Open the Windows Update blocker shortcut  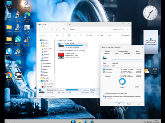tap(27, 6)
